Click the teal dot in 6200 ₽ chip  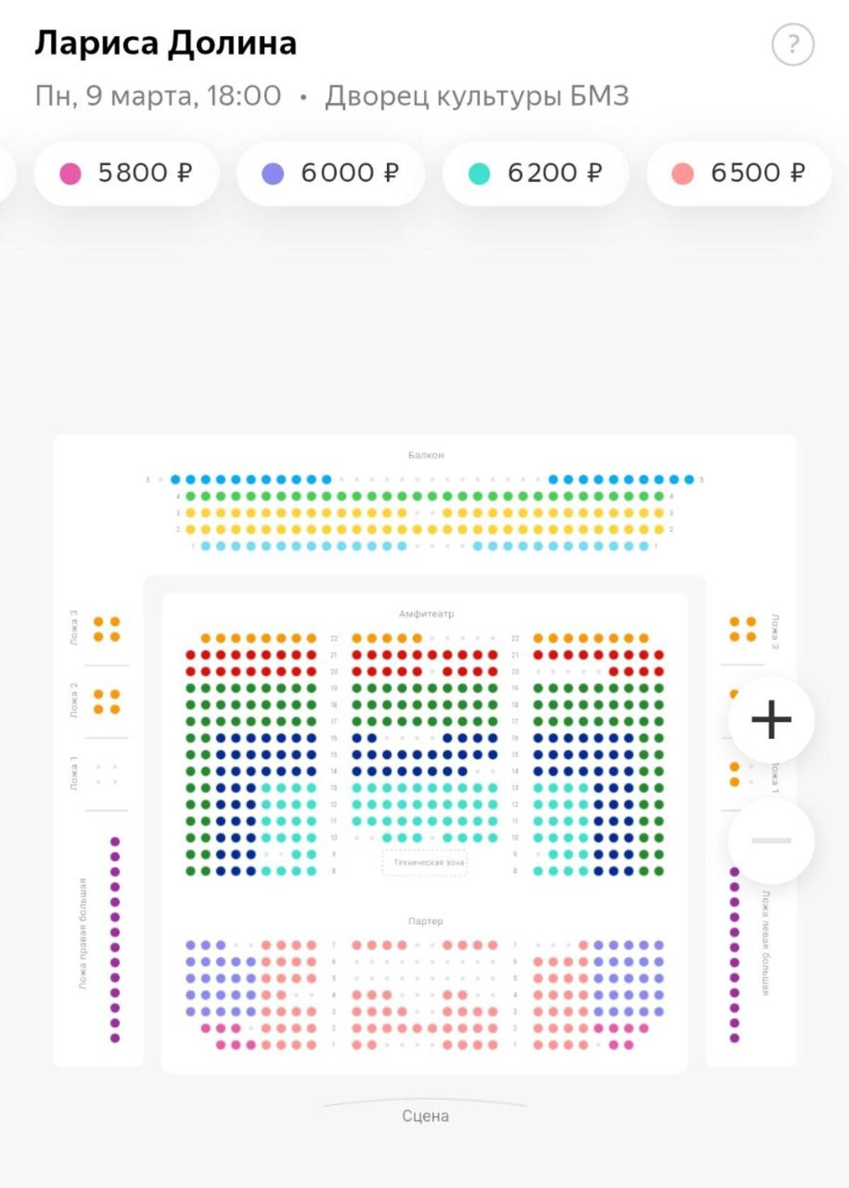click(479, 173)
